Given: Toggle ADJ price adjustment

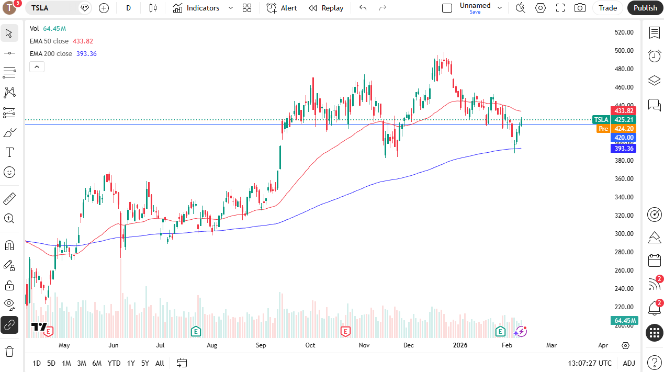Looking at the screenshot, I should 629,363.
